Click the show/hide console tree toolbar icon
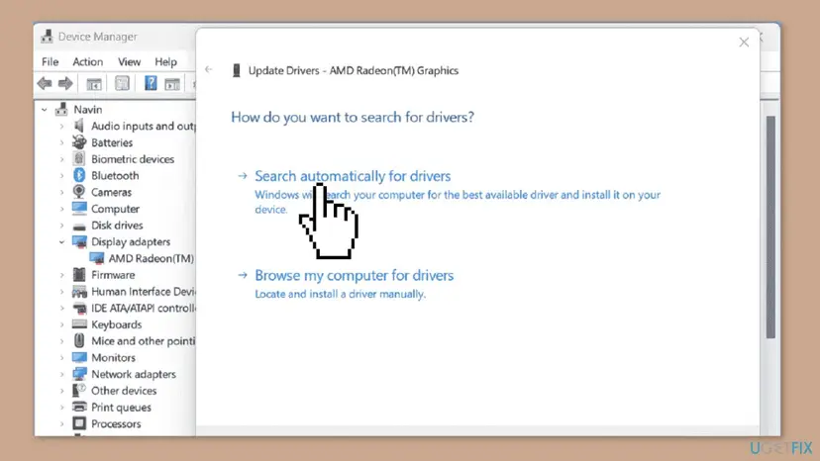The width and height of the screenshot is (820, 461). coord(94,84)
